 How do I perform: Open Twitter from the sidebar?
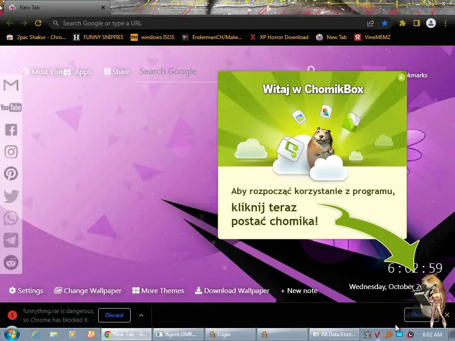pyautogui.click(x=11, y=196)
